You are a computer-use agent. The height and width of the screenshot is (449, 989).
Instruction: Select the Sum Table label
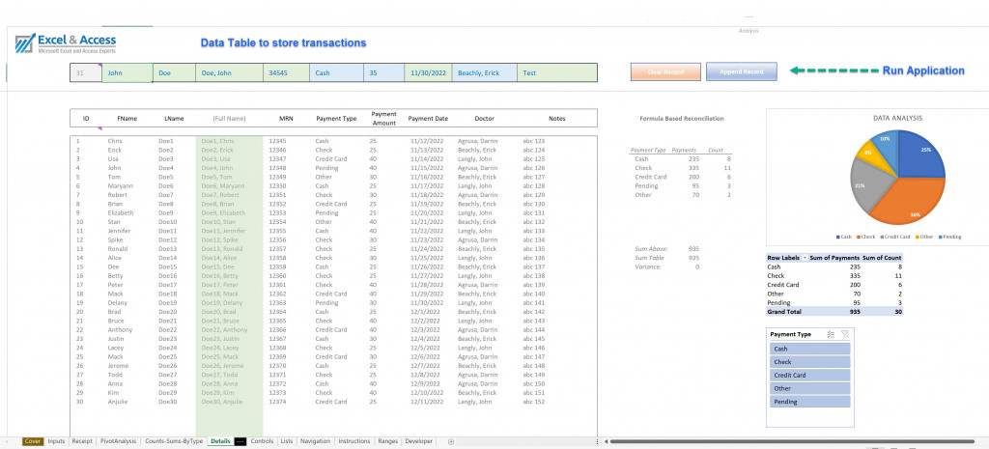649,258
